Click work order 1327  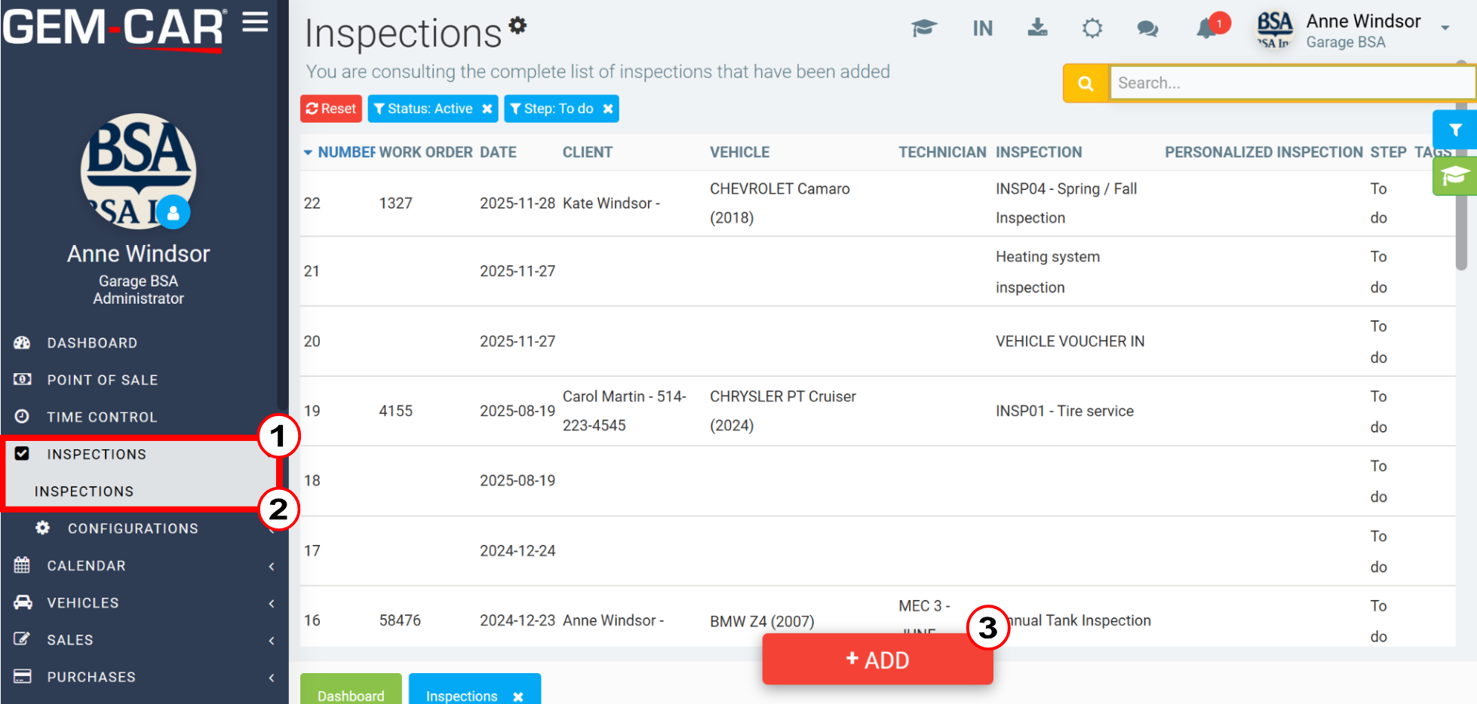pos(395,204)
